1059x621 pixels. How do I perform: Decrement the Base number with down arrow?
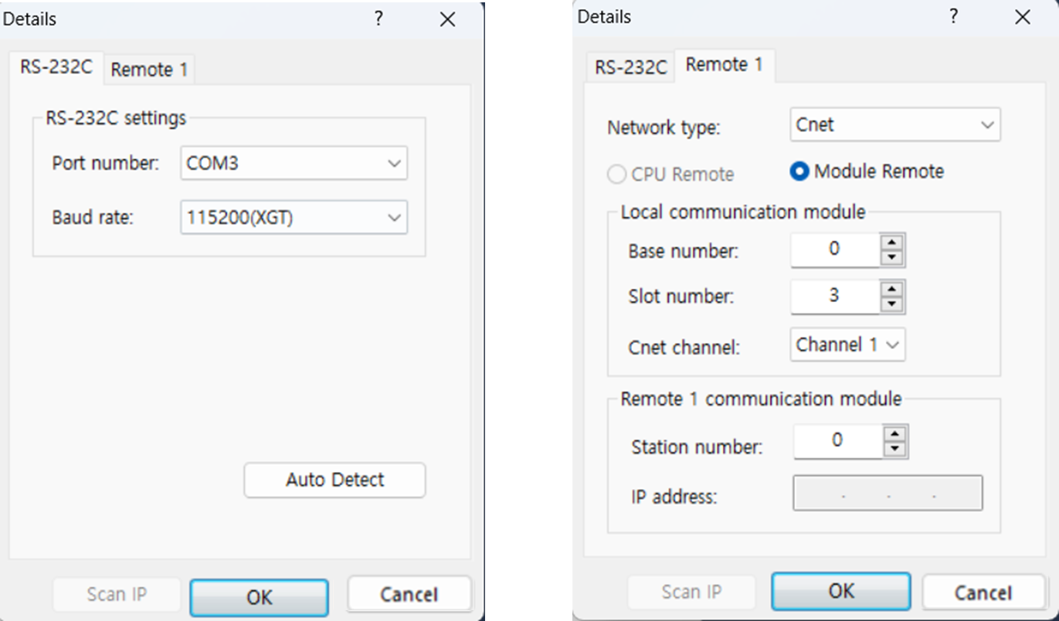point(893,255)
